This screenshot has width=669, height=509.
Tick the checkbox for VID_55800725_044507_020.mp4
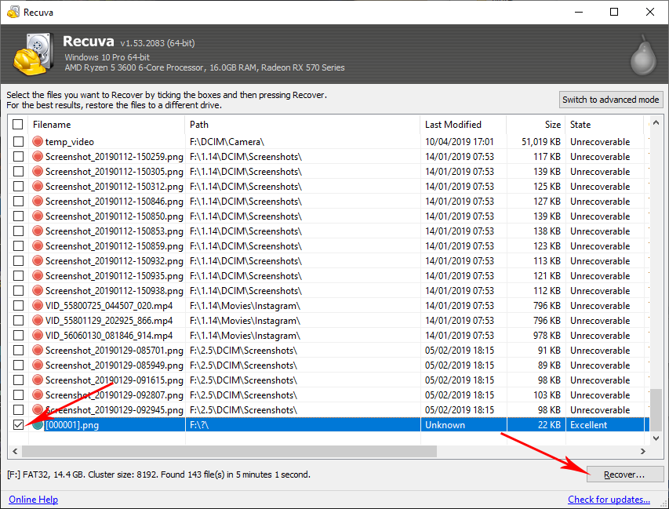[x=18, y=306]
